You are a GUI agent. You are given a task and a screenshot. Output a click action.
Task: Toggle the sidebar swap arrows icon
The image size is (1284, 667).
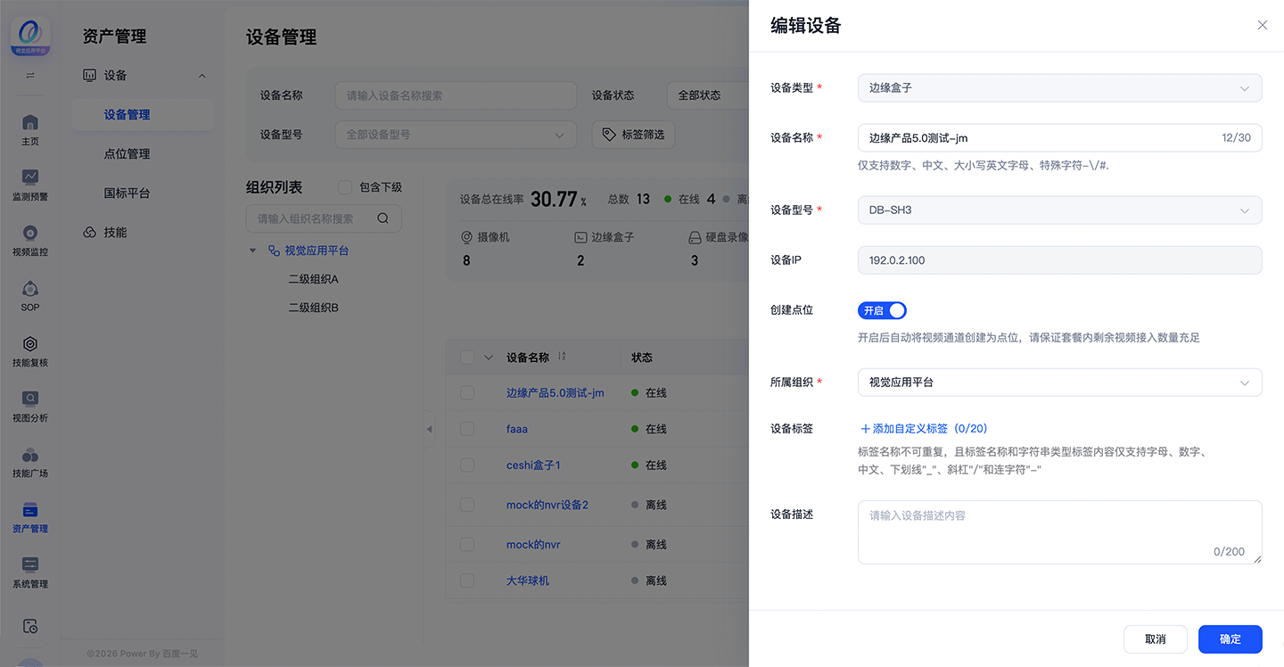[x=30, y=76]
